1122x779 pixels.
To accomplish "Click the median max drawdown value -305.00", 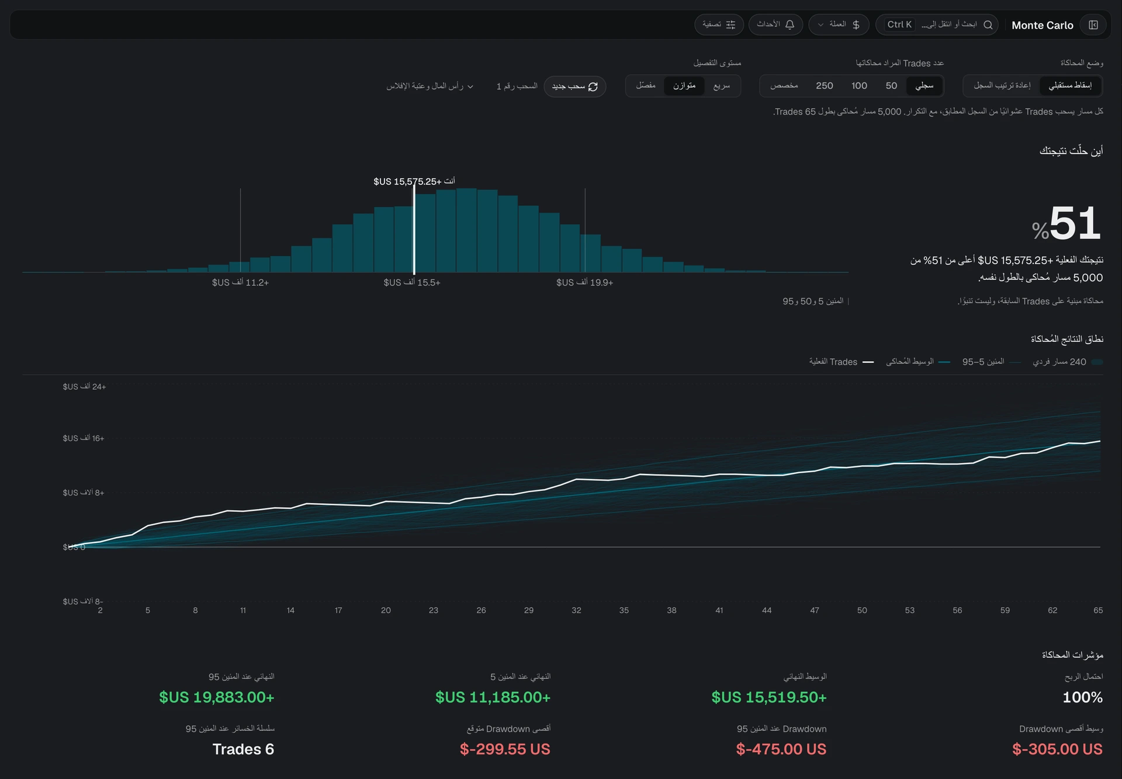I will [x=1058, y=749].
